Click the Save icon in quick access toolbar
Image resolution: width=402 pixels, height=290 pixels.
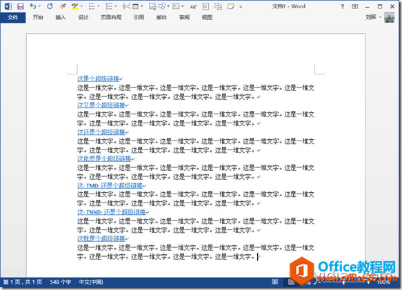pyautogui.click(x=20, y=6)
